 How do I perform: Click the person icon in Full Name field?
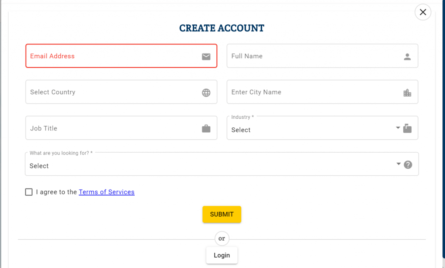pyautogui.click(x=407, y=57)
